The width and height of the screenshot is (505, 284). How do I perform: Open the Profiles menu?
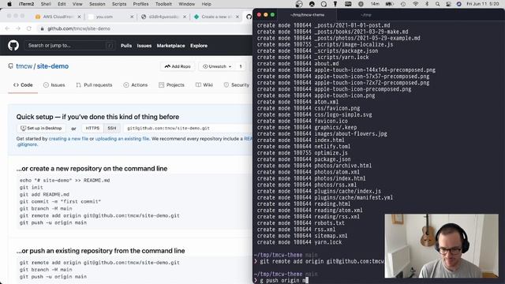click(140, 4)
